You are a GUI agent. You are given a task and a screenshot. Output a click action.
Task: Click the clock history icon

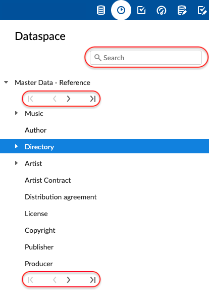[121, 10]
